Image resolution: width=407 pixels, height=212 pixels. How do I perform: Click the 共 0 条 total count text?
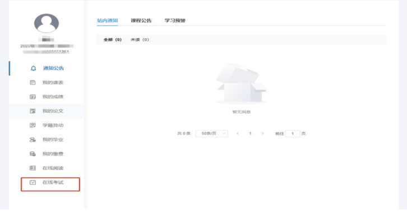pos(184,134)
